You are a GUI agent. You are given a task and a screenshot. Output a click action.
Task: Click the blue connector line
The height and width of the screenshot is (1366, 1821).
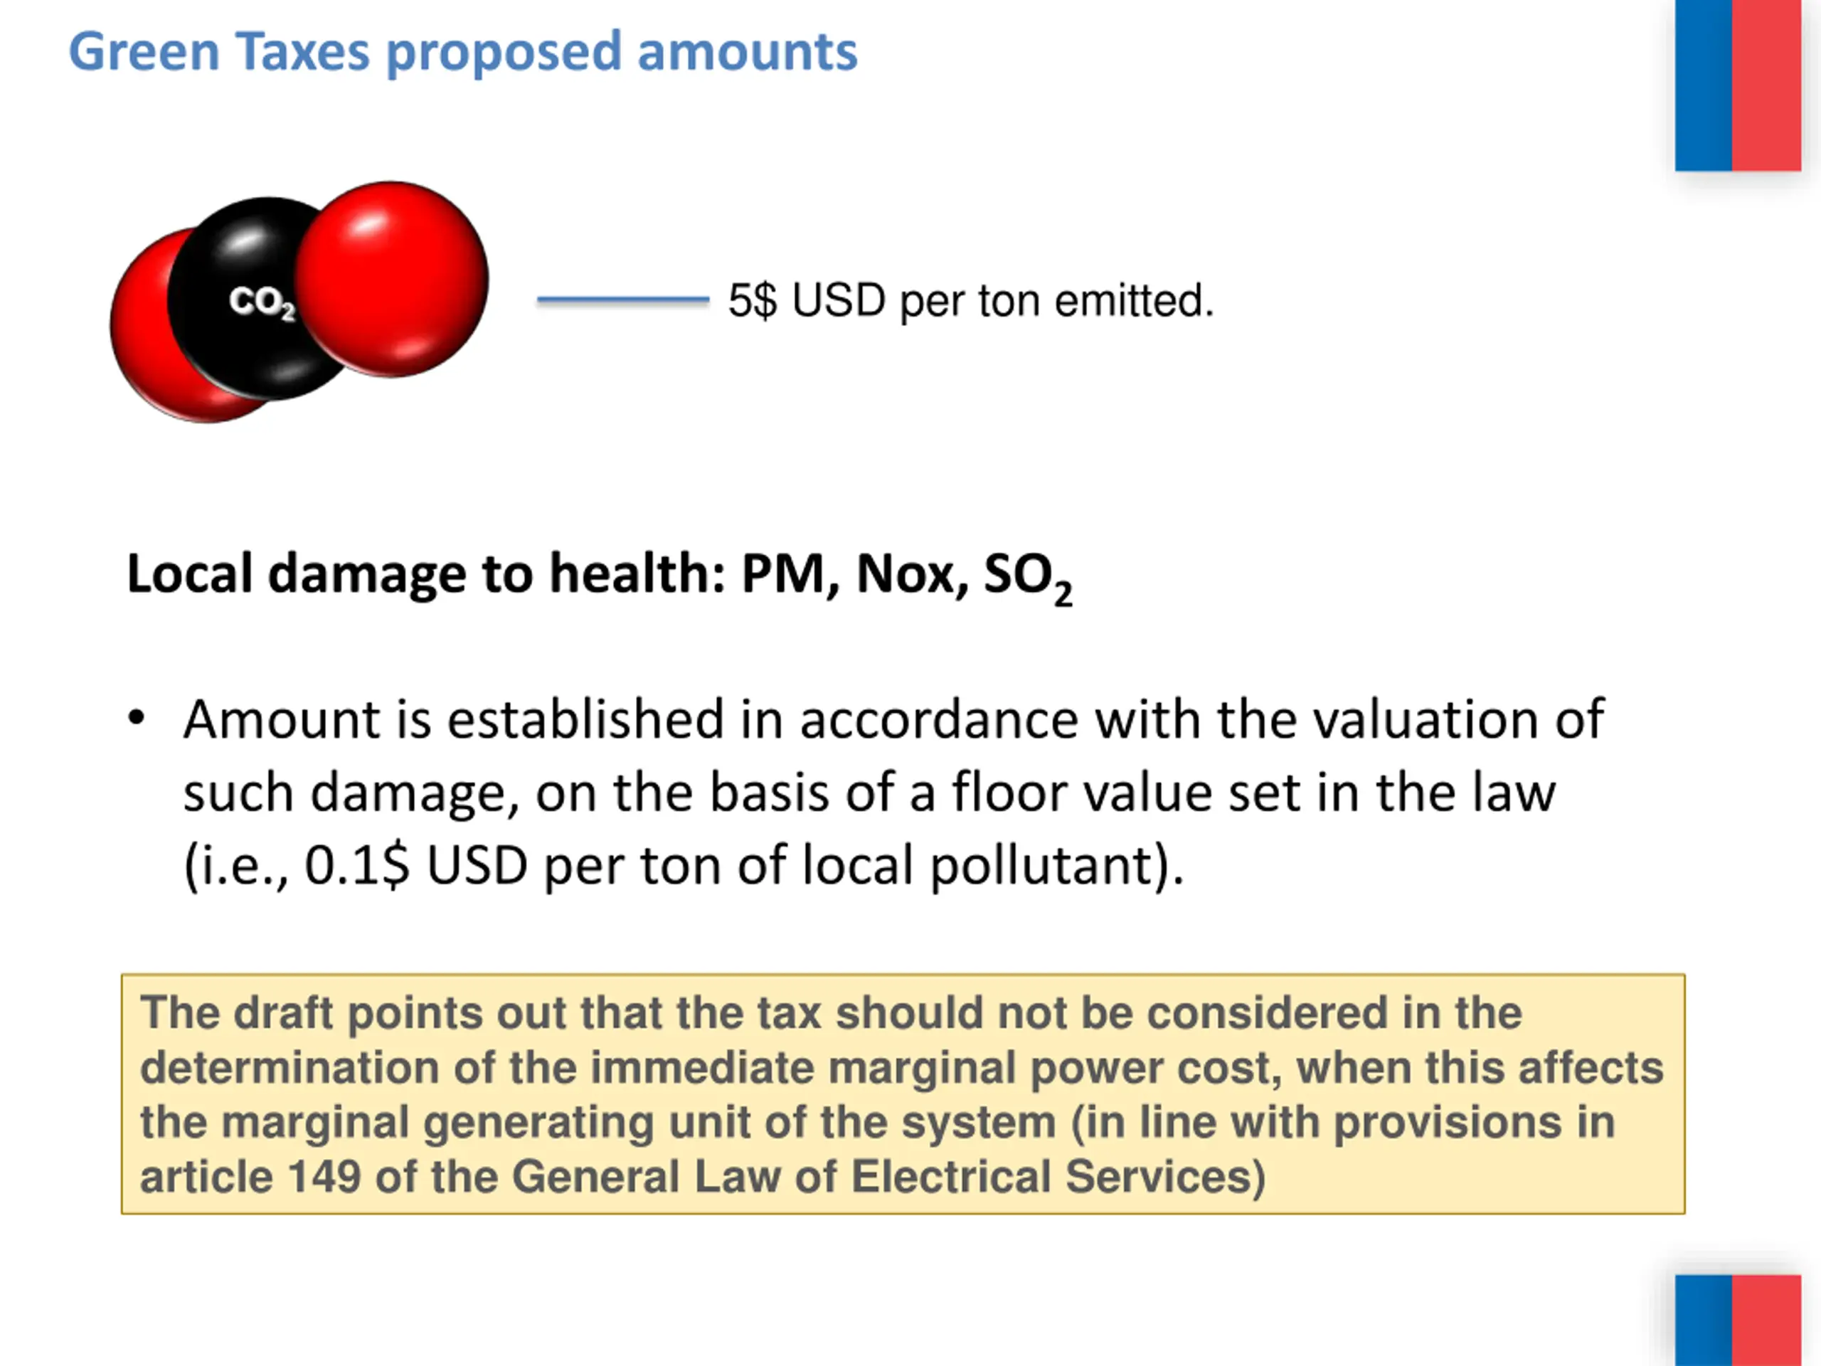pos(622,300)
